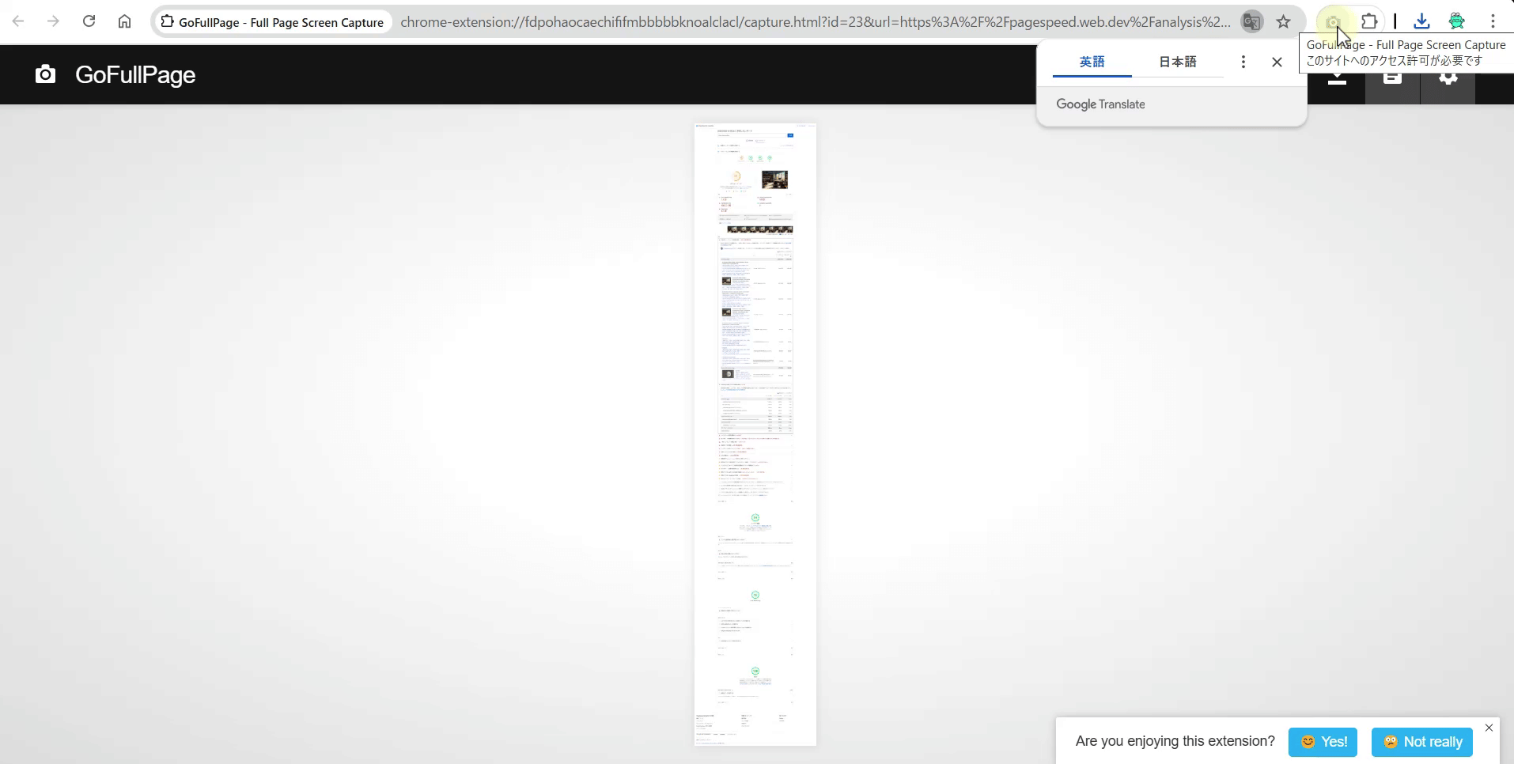Screen dimensions: 1514x764
Task: Open the Chrome extensions puzzle menu
Action: tap(1369, 22)
